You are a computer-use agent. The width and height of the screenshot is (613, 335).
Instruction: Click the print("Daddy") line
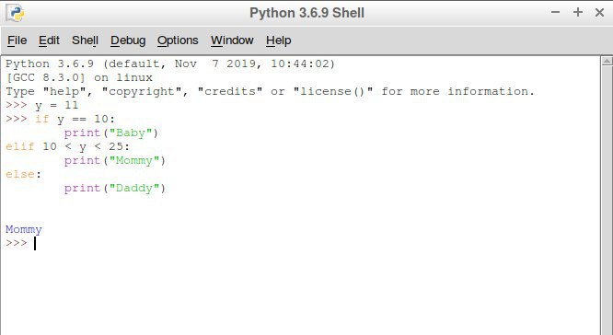point(115,188)
